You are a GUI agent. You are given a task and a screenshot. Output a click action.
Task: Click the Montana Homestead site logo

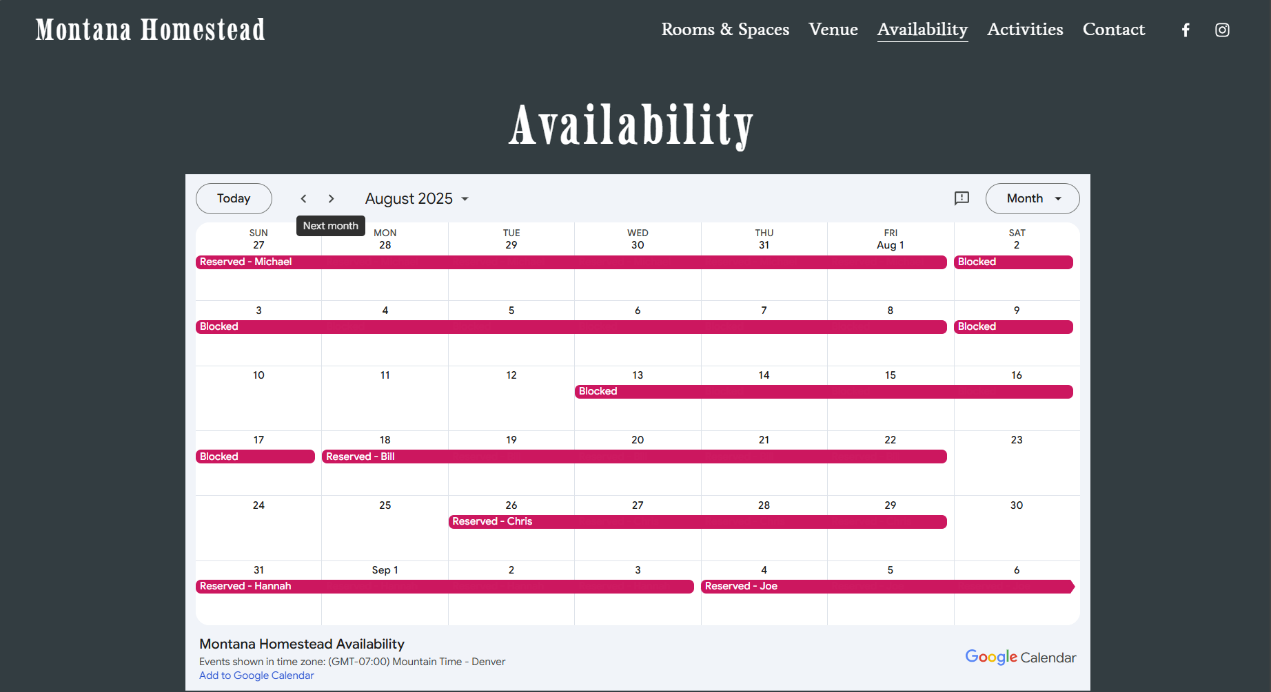click(150, 29)
